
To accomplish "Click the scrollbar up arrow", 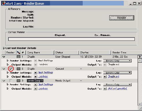I will pyautogui.click(x=140, y=61).
